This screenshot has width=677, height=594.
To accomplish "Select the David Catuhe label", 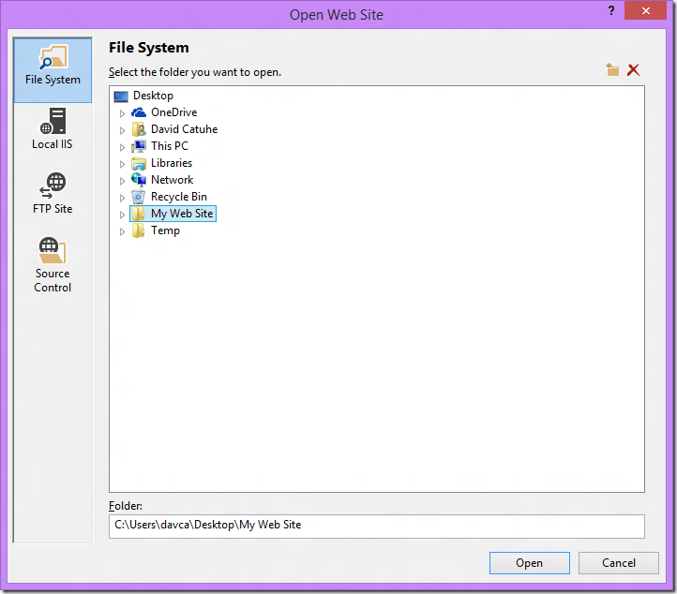I will pos(185,129).
